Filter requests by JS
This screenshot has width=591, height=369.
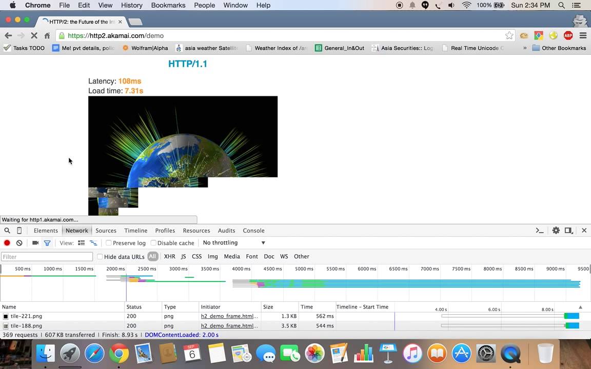184,256
